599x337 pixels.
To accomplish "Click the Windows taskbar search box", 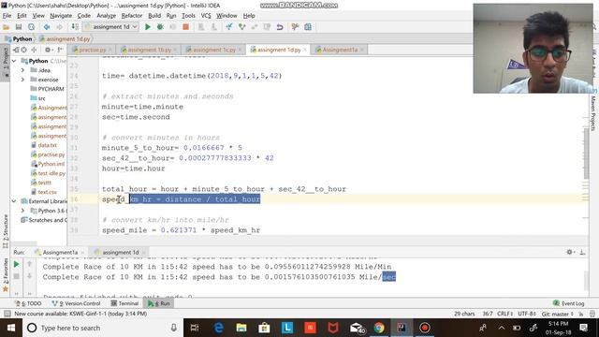I will pos(103,328).
